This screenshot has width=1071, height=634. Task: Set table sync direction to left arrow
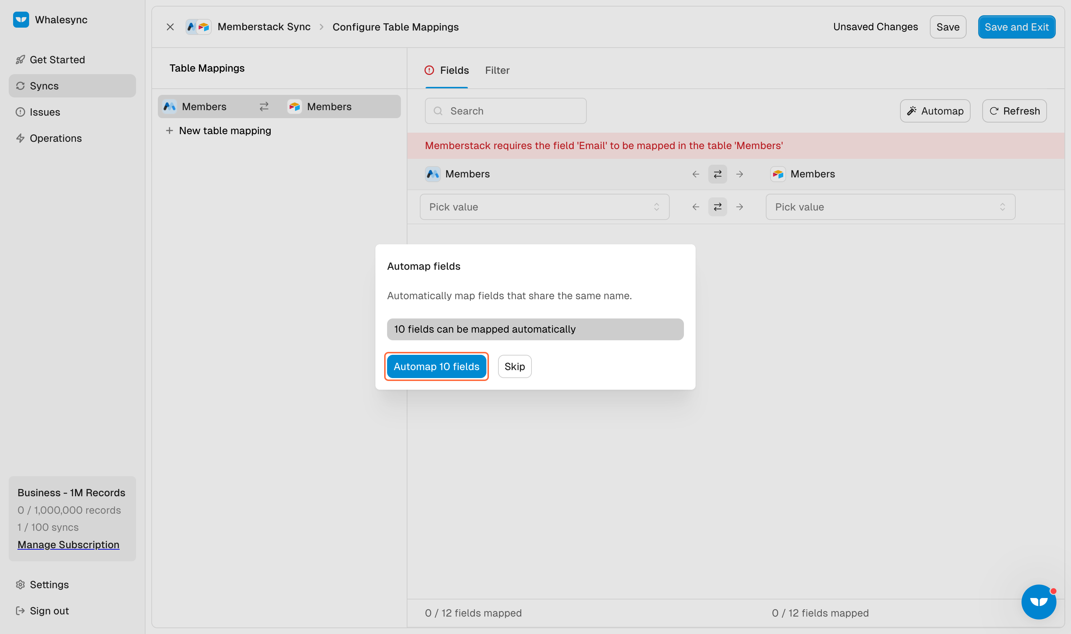696,174
